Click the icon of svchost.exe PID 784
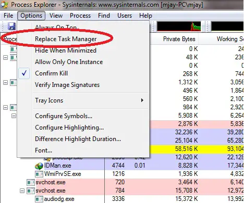 click(31, 191)
